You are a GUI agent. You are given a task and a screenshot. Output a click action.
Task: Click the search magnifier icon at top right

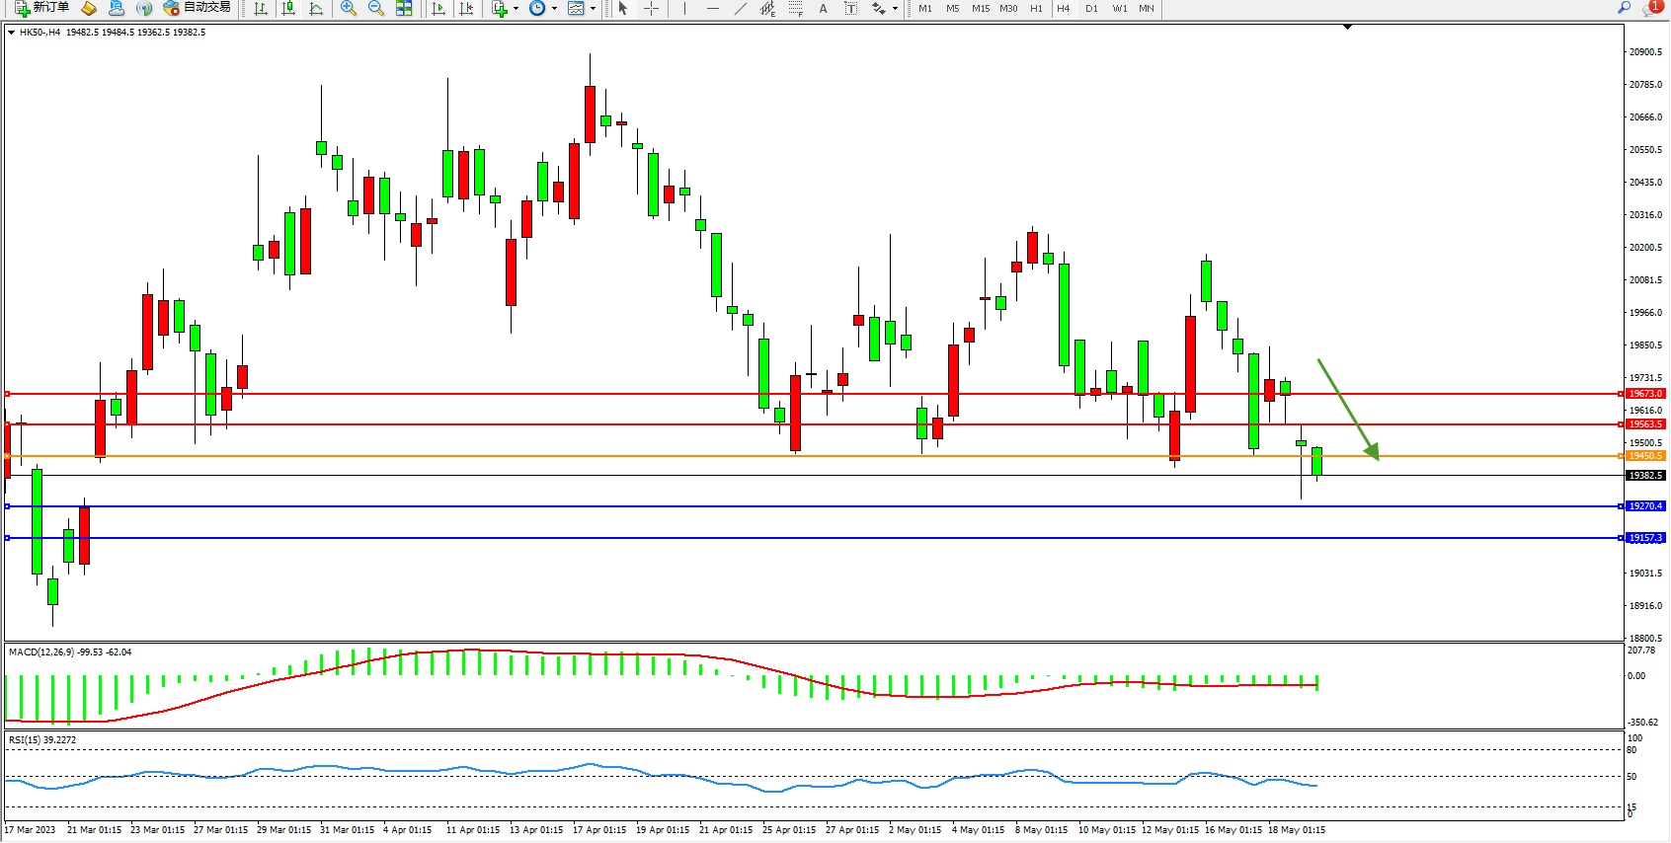[x=1625, y=8]
